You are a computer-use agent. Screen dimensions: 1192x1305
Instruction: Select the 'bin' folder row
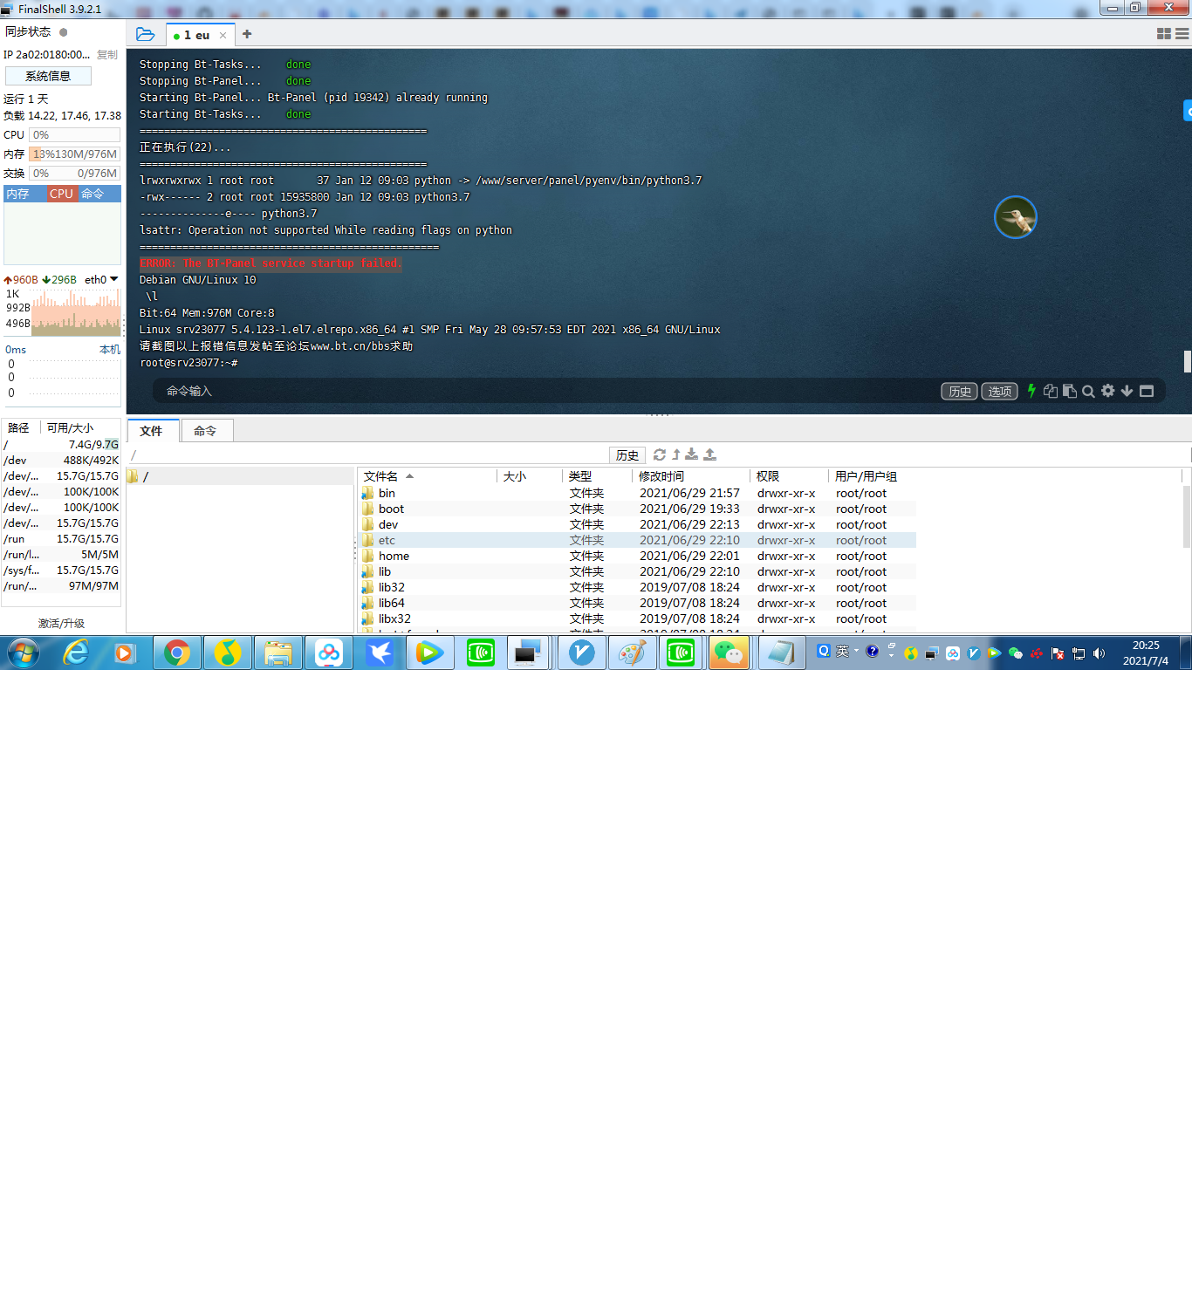[638, 493]
